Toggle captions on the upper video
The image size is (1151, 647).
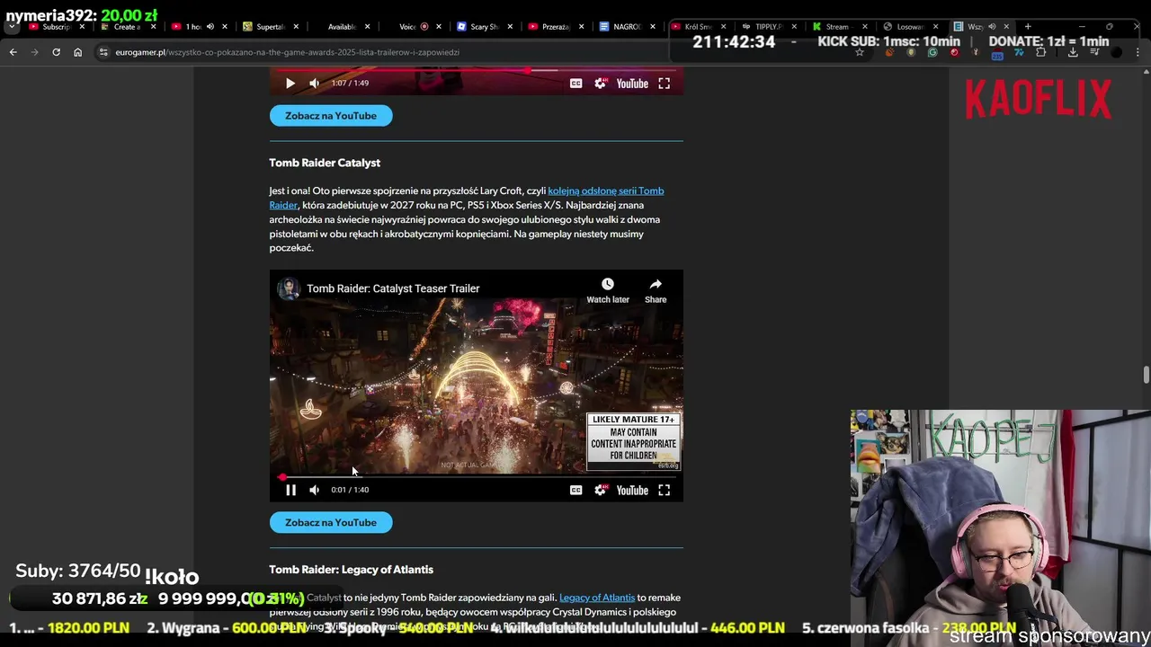pyautogui.click(x=575, y=83)
